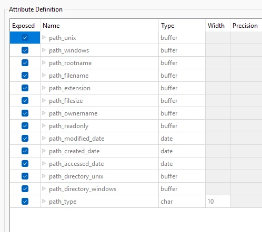The width and height of the screenshot is (262, 232).
Task: Toggle Exposed checkbox for path_unix
Action: [25, 38]
